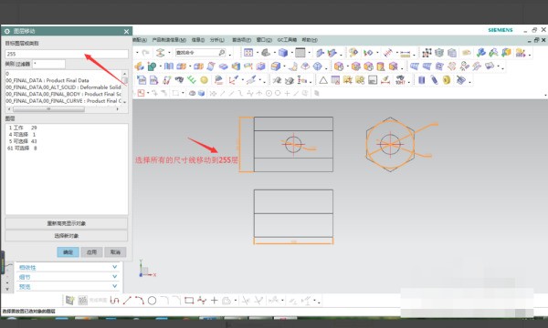The height and width of the screenshot is (328, 548).
Task: Select the Arc sketch tool
Action: (140, 300)
